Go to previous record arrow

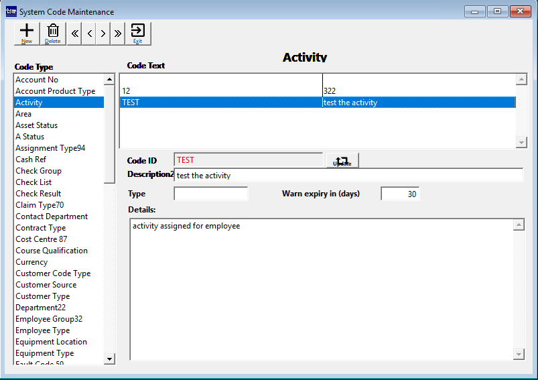(89, 34)
